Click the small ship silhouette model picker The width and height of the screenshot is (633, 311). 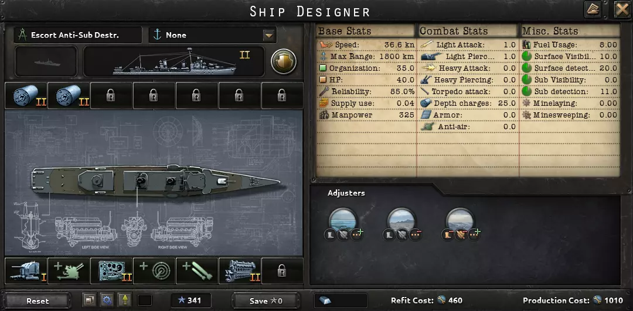point(46,61)
